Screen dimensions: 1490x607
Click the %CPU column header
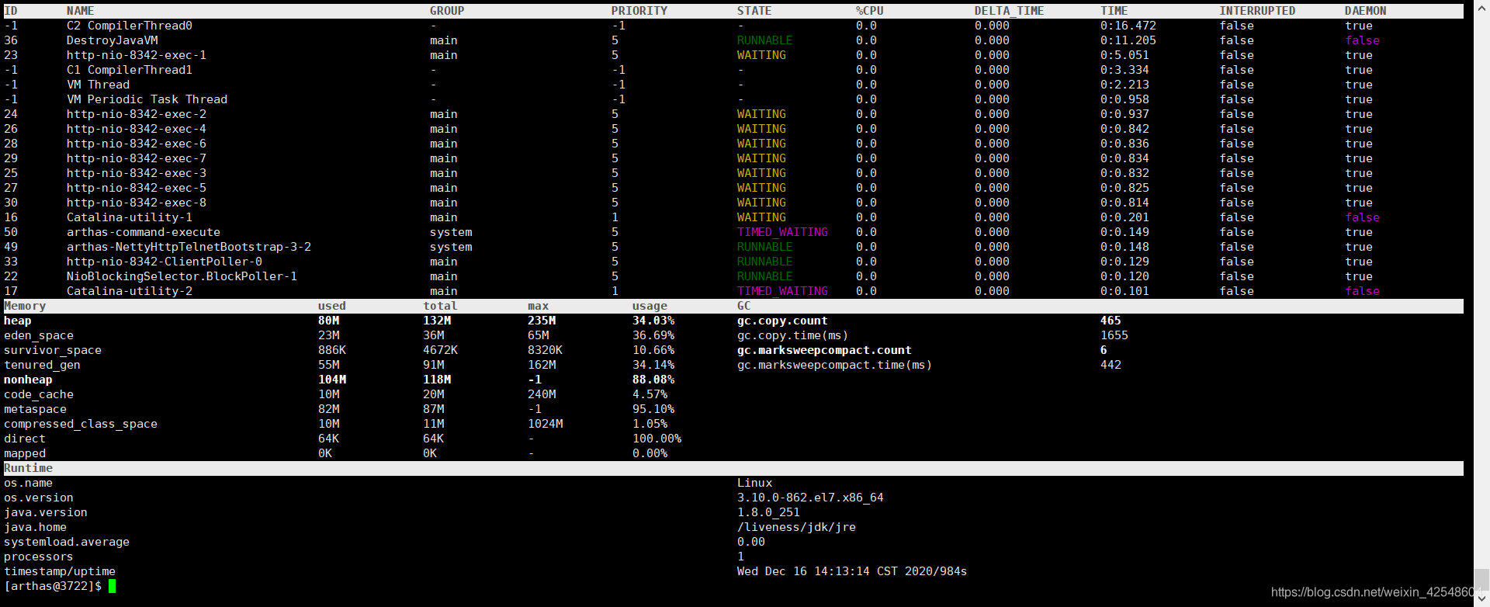point(869,11)
